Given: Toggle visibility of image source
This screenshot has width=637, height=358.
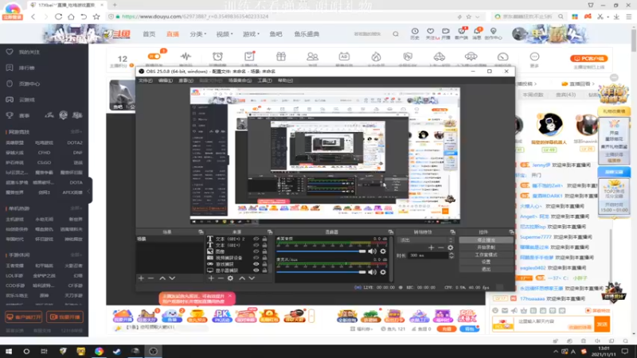Looking at the screenshot, I should click(256, 251).
